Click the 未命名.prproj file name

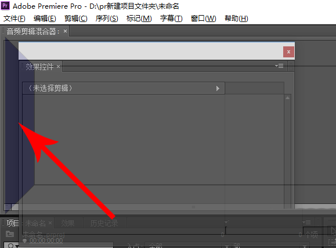pyautogui.click(x=44, y=235)
